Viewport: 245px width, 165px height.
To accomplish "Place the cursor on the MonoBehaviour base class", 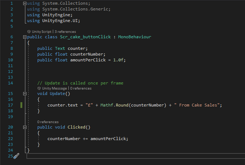I will coord(134,37).
